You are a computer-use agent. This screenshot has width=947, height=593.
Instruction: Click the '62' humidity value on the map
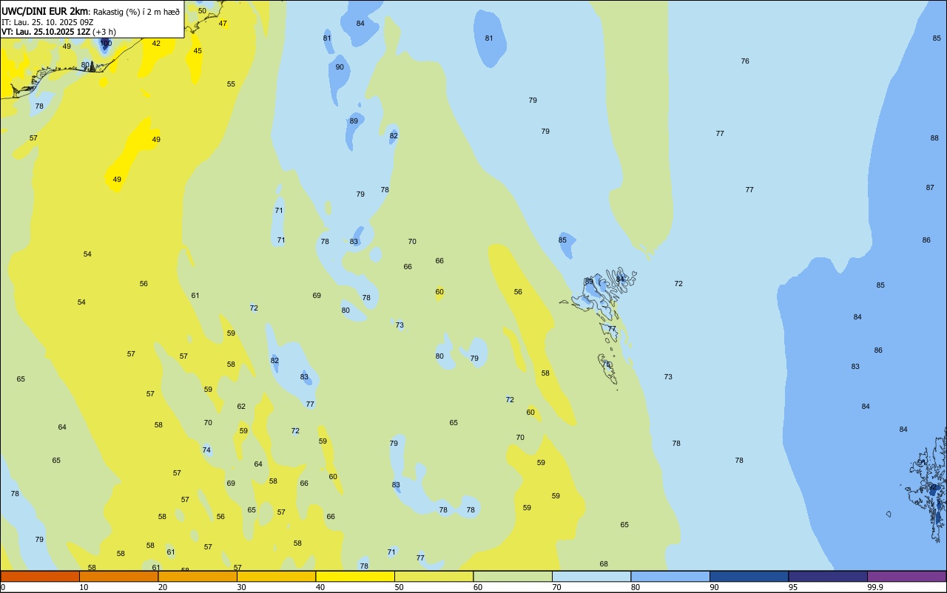coord(241,406)
